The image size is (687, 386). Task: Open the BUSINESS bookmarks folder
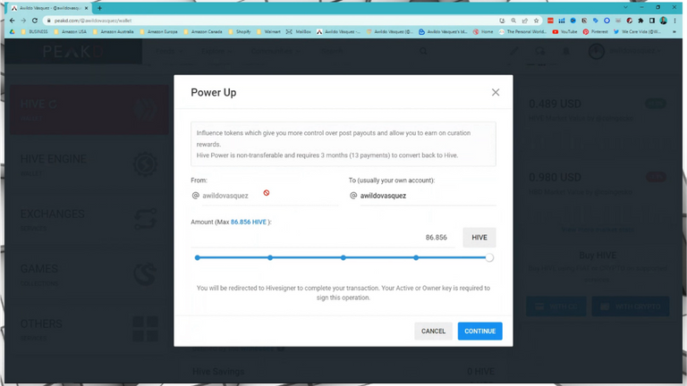35,31
